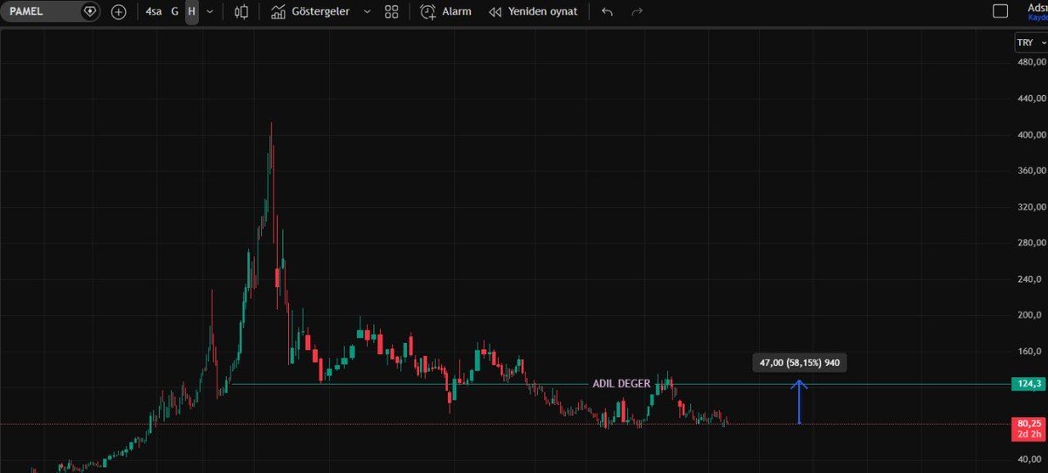Expand the timeframe interval dropdown
Image resolution: width=1048 pixels, height=473 pixels.
coord(210,11)
